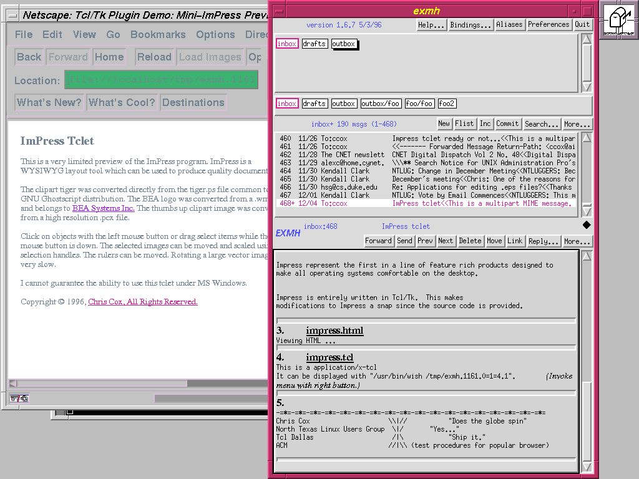Click up arrow of folder cache scrollbar
Screen dimensions: 639x479
587,39
